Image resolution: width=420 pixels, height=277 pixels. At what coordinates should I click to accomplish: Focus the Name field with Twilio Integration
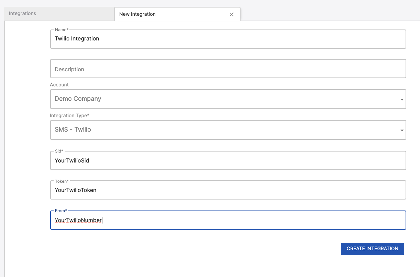pos(228,39)
